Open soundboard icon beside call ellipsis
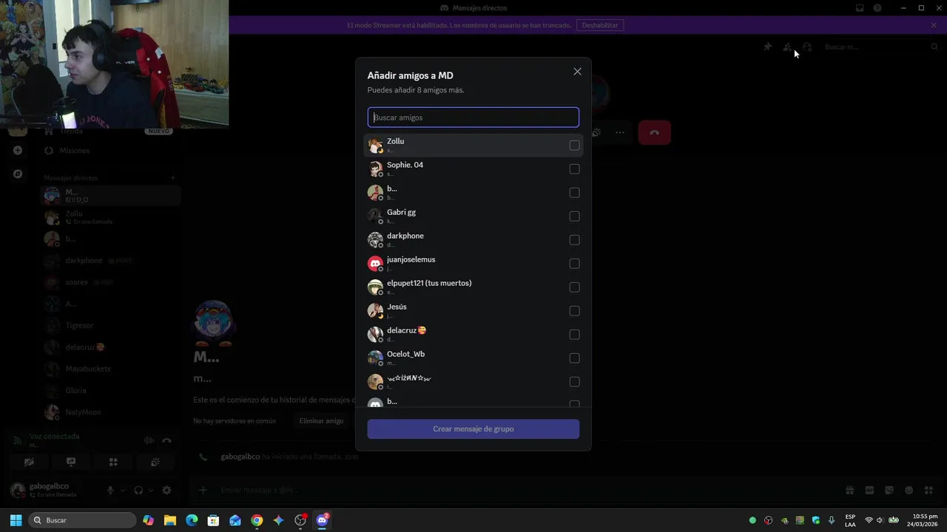Viewport: 947px width, 532px height. pyautogui.click(x=596, y=132)
